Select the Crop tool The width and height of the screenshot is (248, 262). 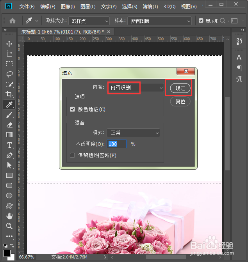coord(9,94)
